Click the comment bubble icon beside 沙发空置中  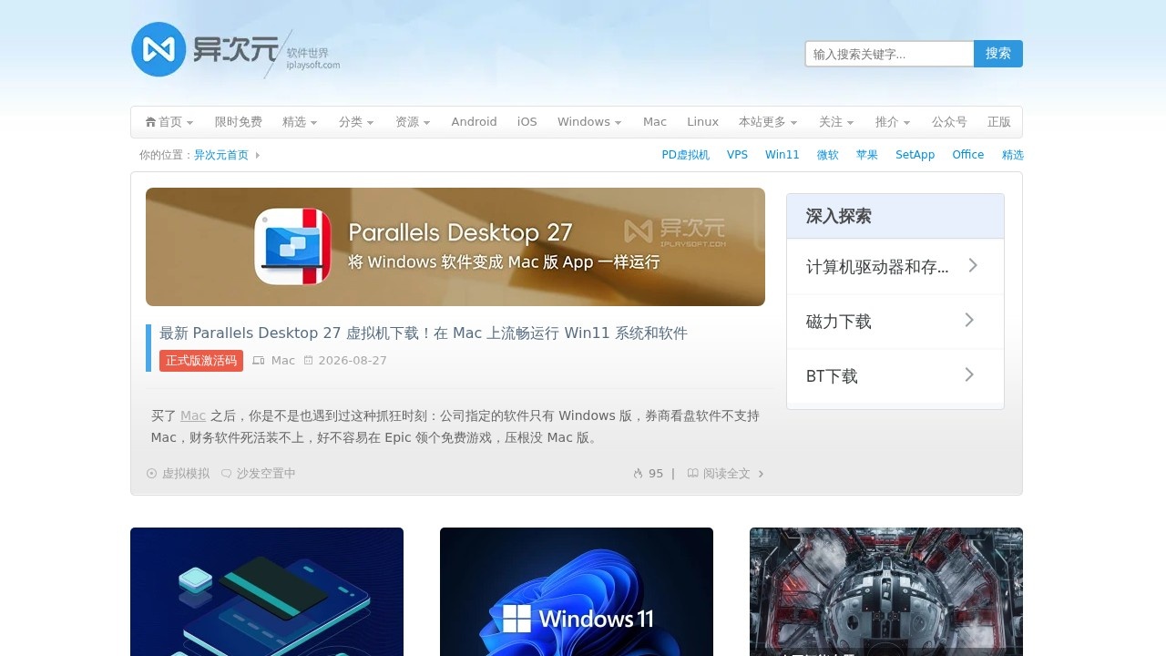click(x=227, y=474)
